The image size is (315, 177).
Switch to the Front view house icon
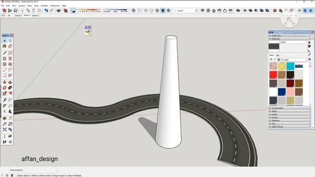214,10
